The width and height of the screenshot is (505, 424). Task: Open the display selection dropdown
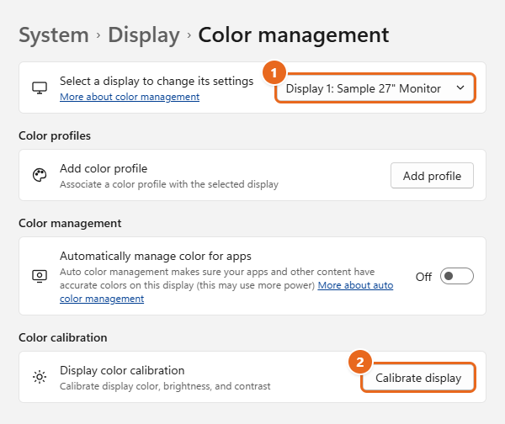point(375,88)
